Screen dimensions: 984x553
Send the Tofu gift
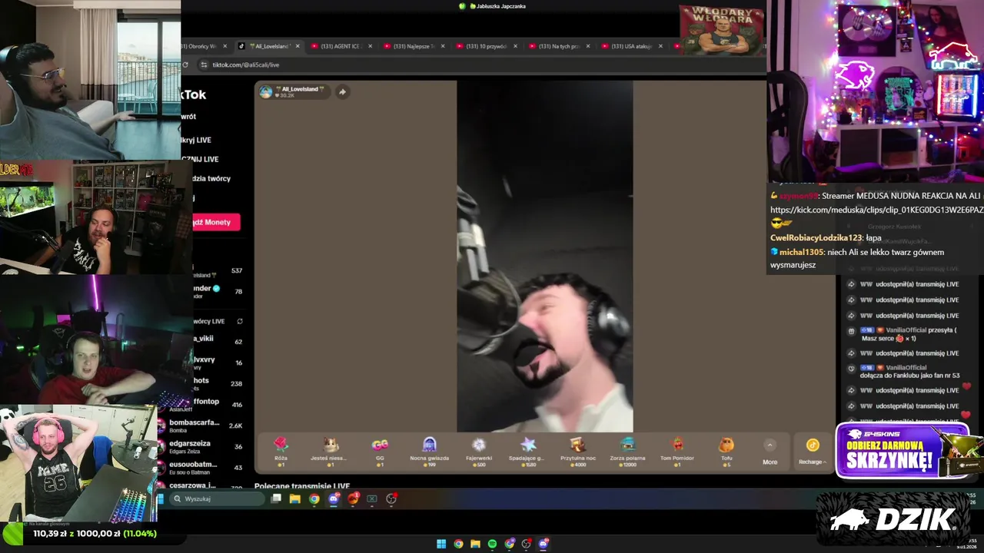726,451
